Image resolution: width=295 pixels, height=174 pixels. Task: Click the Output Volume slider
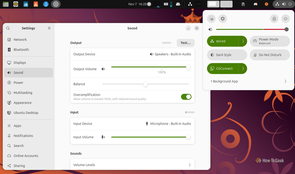click(151, 67)
